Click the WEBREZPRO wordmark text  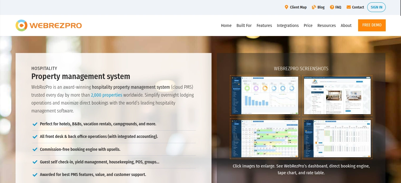[56, 26]
